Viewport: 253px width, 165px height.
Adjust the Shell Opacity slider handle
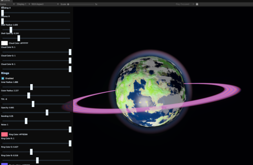[19, 38]
